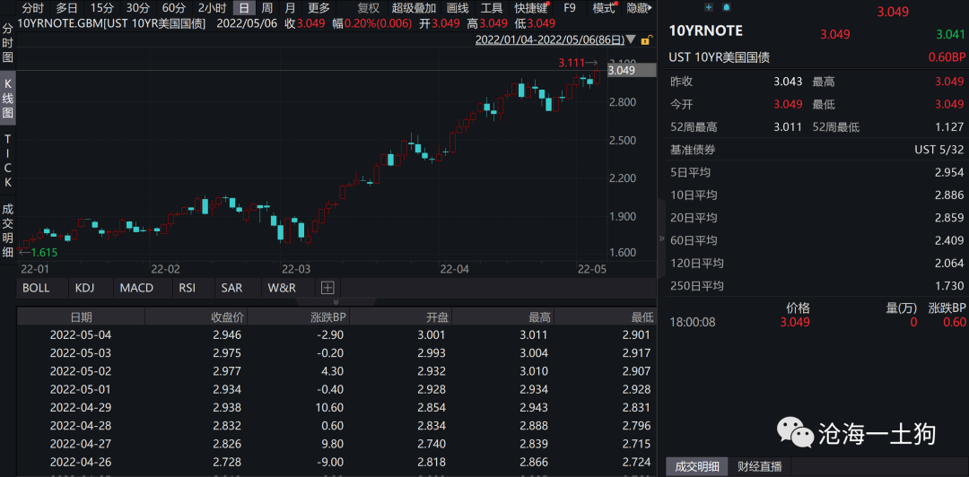Screen dimensions: 969x477
Task: Sort table by 日期 column header
Action: click(81, 317)
